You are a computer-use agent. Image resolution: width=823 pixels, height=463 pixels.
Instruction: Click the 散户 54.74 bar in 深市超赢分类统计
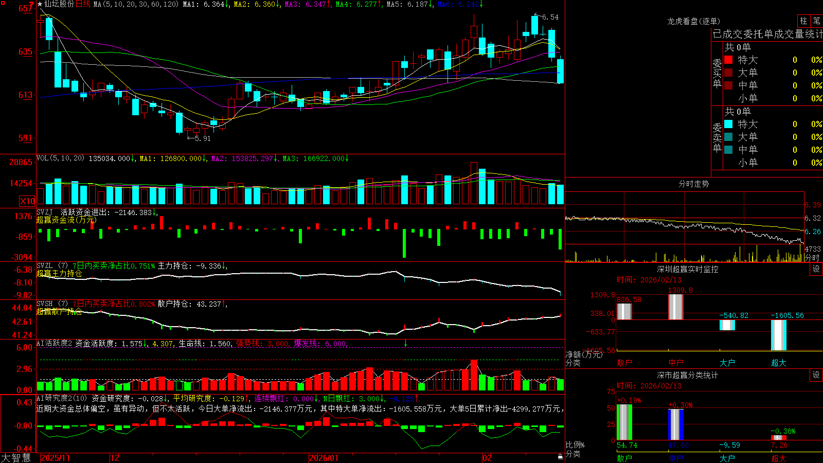click(624, 422)
